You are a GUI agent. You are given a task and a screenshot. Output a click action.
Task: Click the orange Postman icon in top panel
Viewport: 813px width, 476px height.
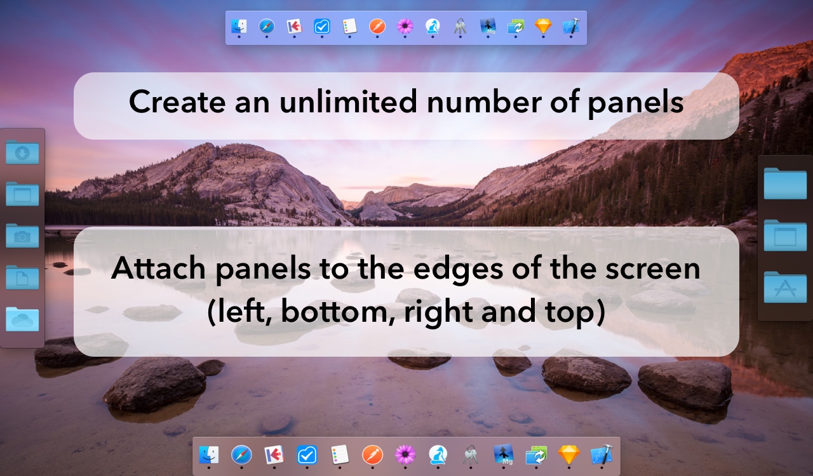pyautogui.click(x=377, y=26)
